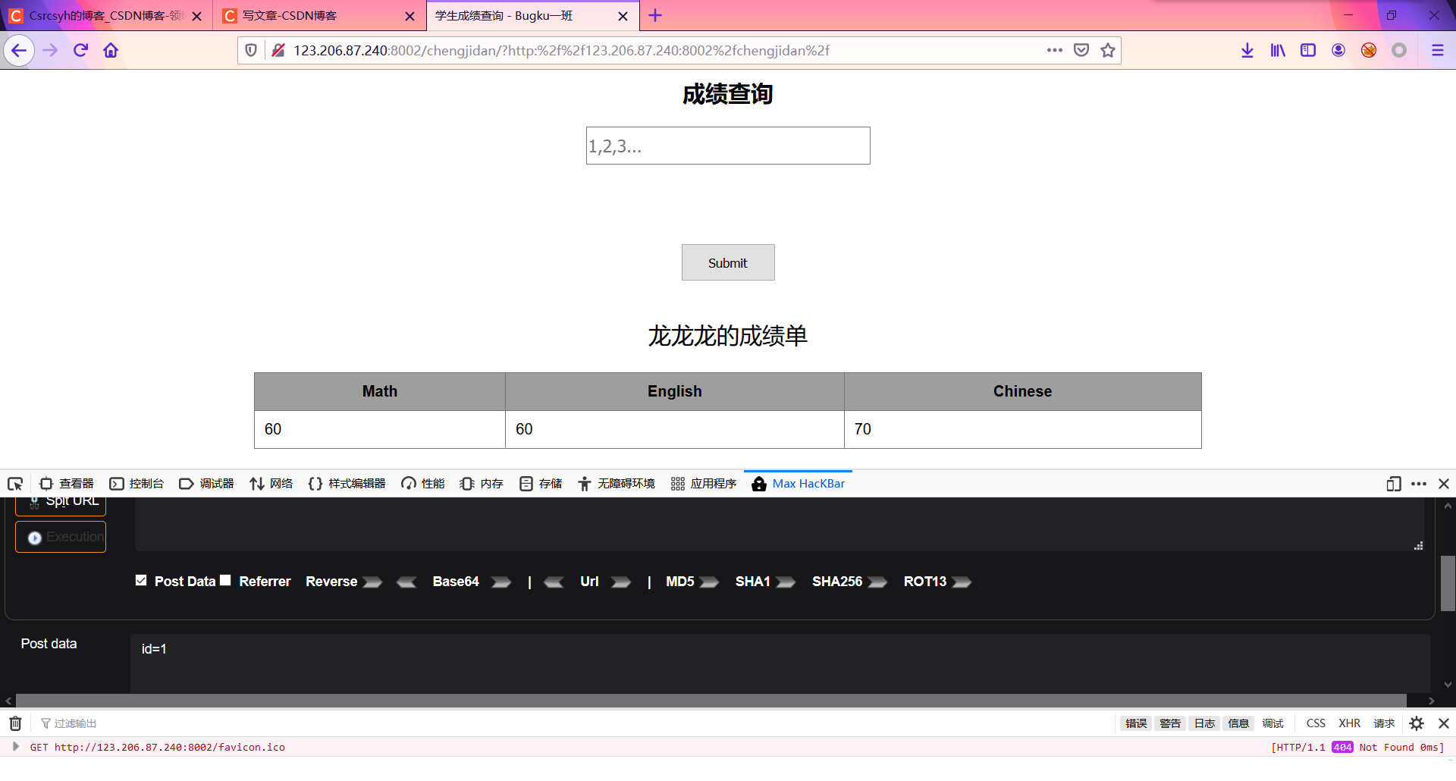The image size is (1456, 781).
Task: Expand the favicon.ico GET request entry
Action: point(17,747)
